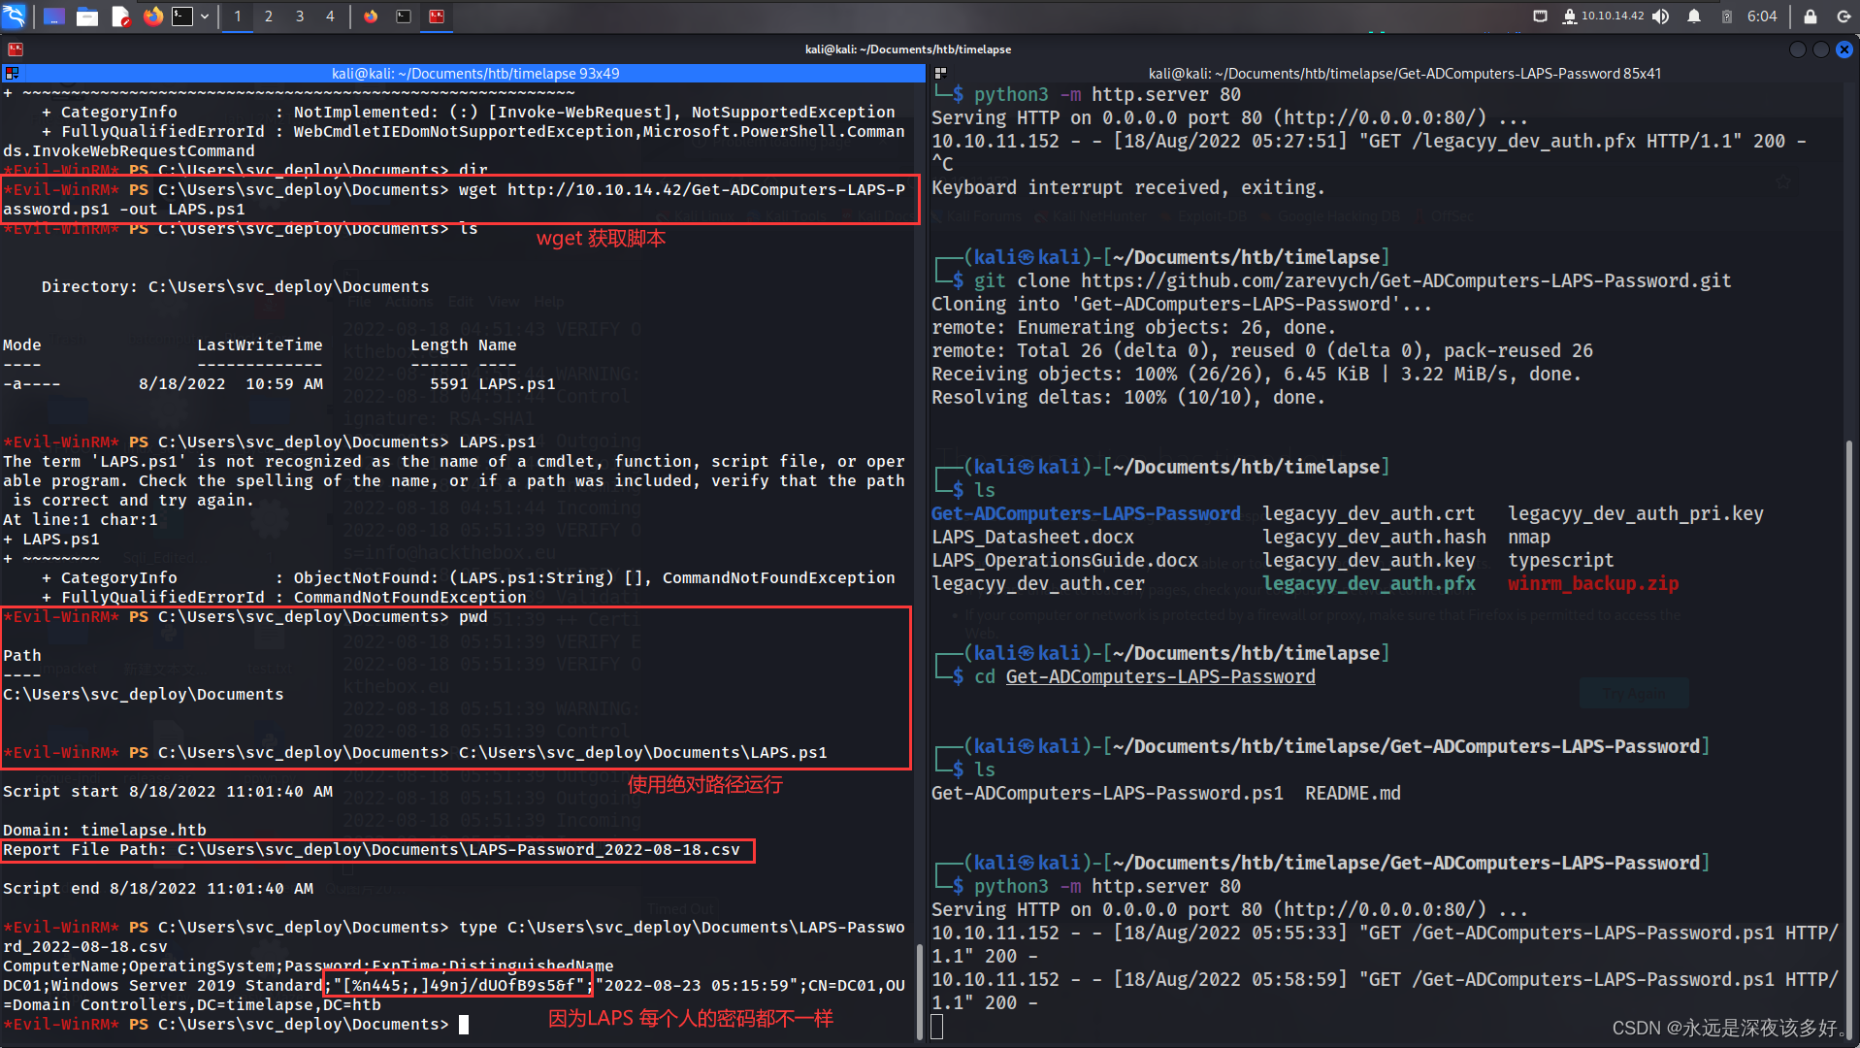Click typescript file name in ls listing
This screenshot has height=1048, width=1860.
(1560, 561)
